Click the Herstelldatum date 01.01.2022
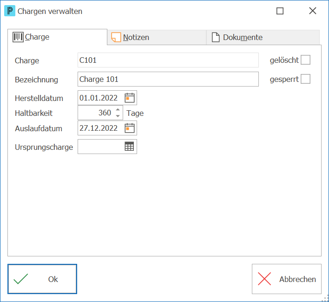 [99, 98]
